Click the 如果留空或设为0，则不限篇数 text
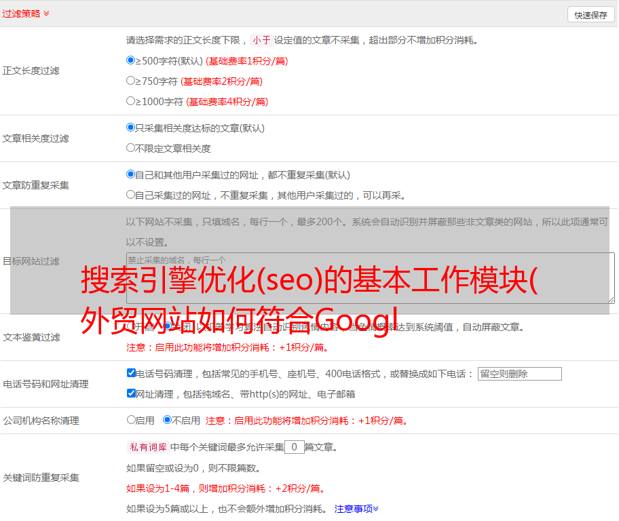The width and height of the screenshot is (619, 521). tap(193, 468)
